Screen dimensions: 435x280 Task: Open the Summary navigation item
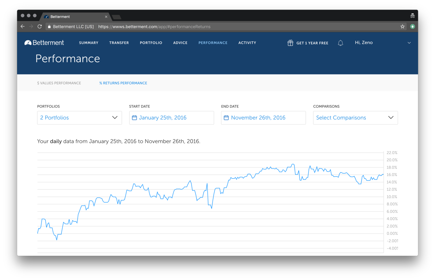(x=89, y=42)
